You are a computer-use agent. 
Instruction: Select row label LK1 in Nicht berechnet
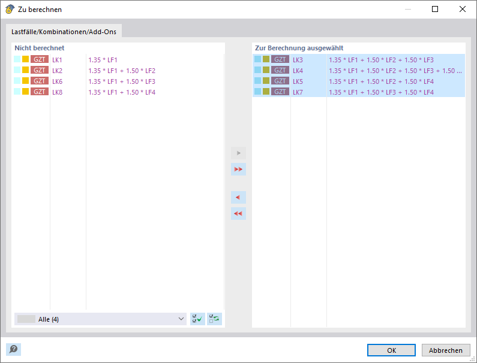(57, 60)
